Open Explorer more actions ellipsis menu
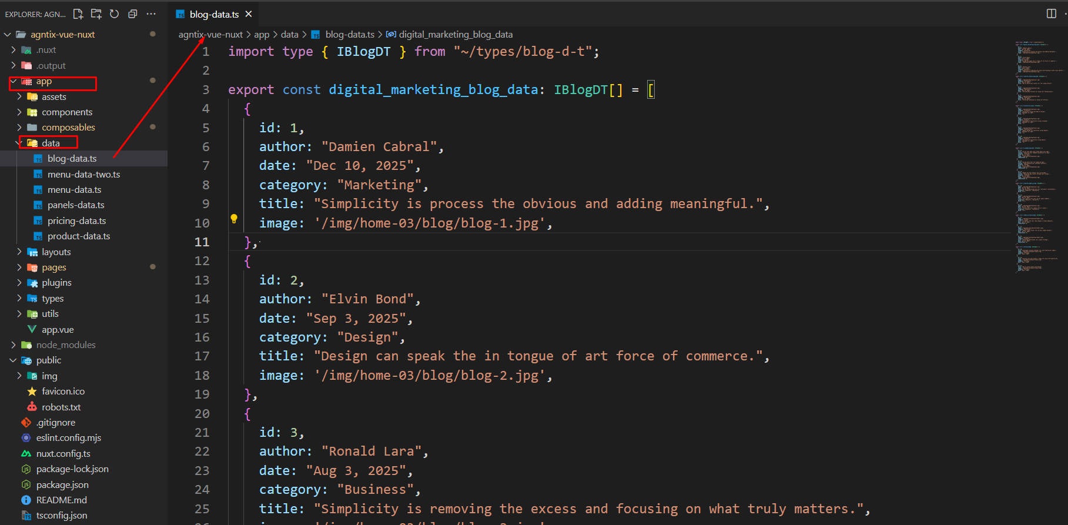This screenshot has width=1068, height=525. 151,14
